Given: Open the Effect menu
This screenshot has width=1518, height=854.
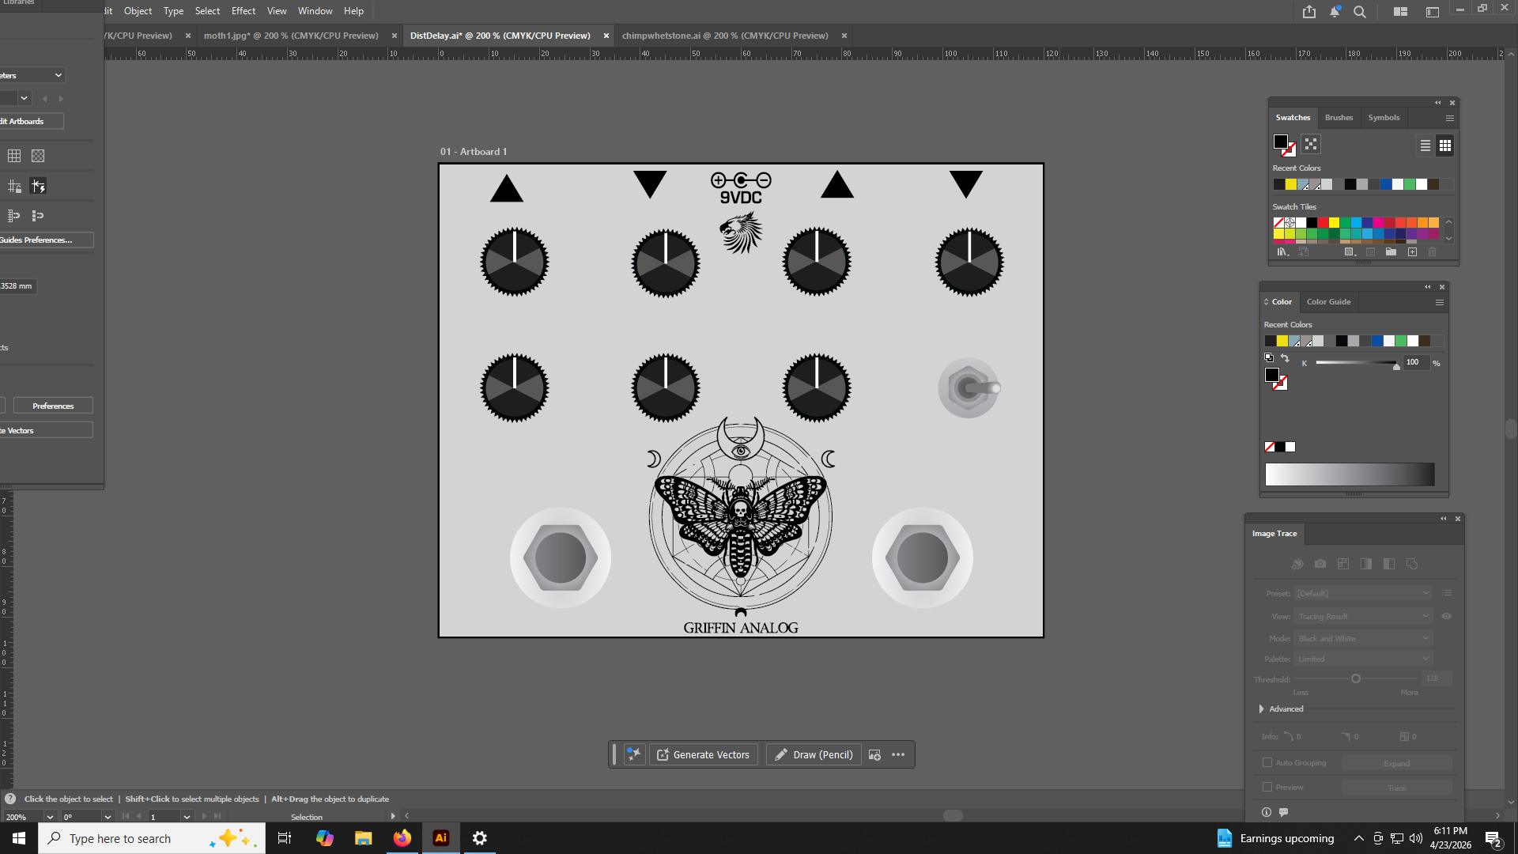Looking at the screenshot, I should point(244,11).
